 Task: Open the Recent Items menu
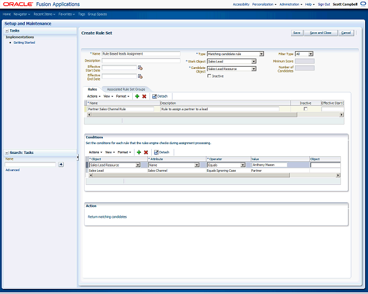tap(44, 14)
